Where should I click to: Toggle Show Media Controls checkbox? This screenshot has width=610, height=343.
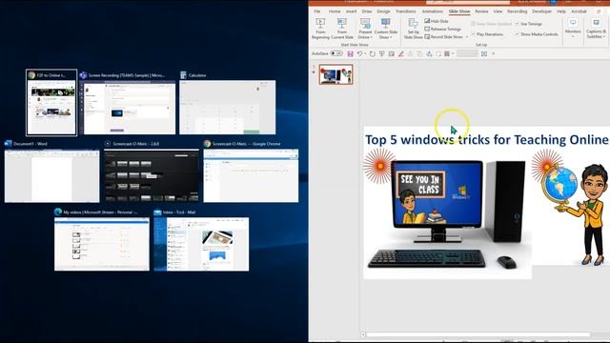tap(517, 34)
